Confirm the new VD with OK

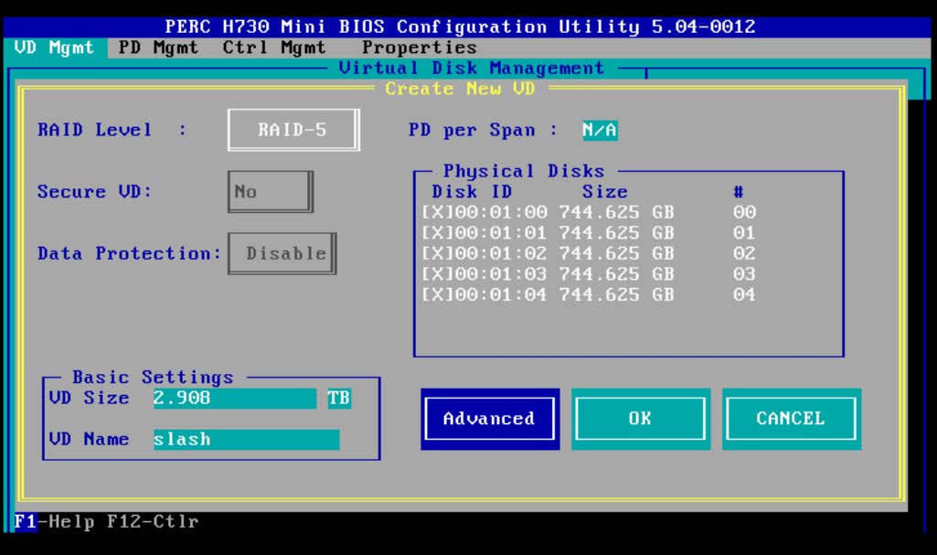tap(641, 419)
